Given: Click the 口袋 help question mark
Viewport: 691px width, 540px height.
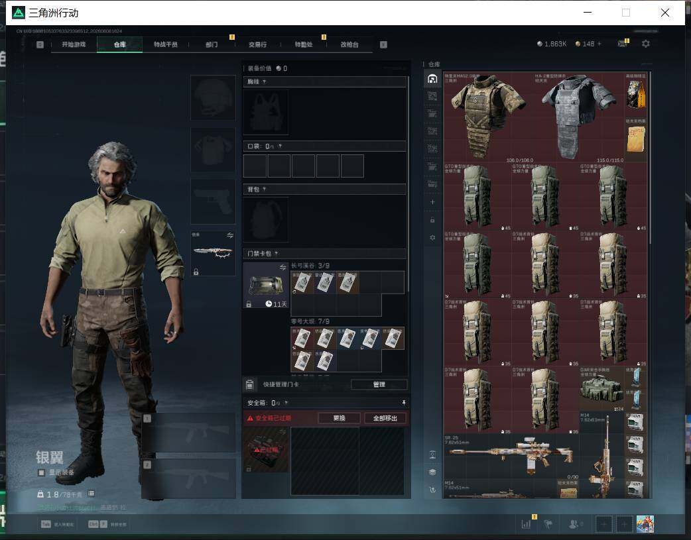Looking at the screenshot, I should (x=280, y=146).
